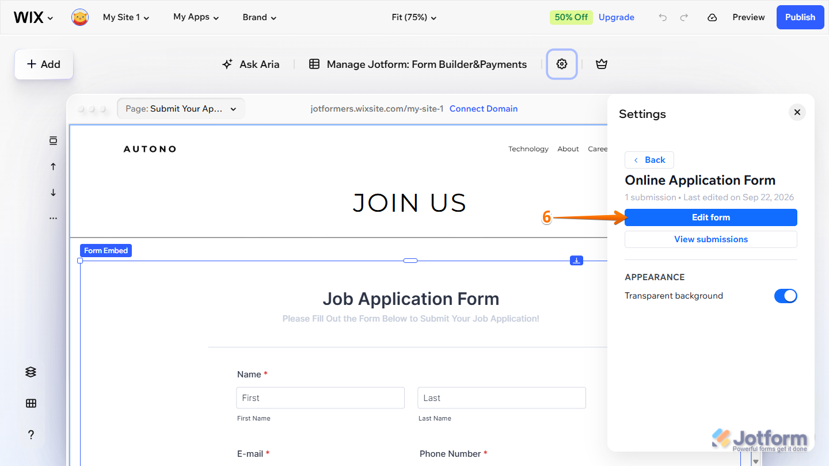
Task: Click the JOIN US heading
Action: (409, 203)
